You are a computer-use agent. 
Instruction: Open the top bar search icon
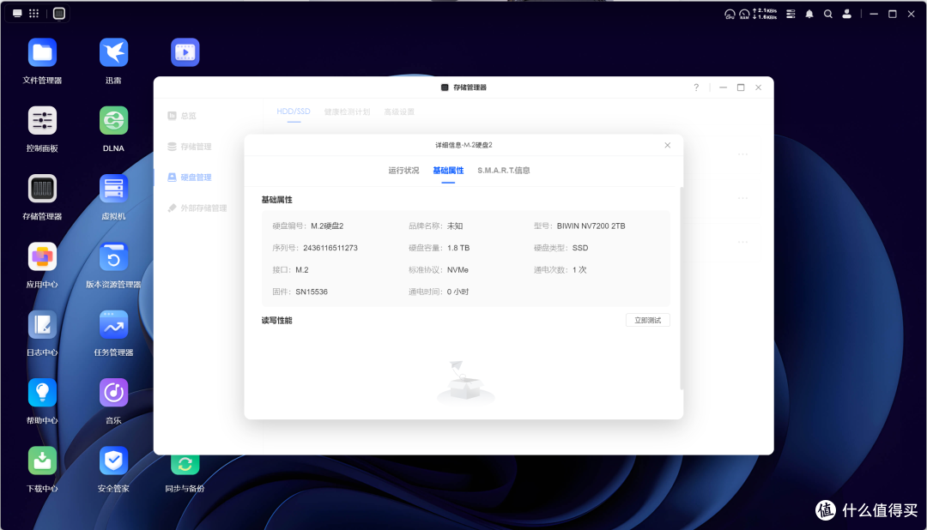coord(828,14)
